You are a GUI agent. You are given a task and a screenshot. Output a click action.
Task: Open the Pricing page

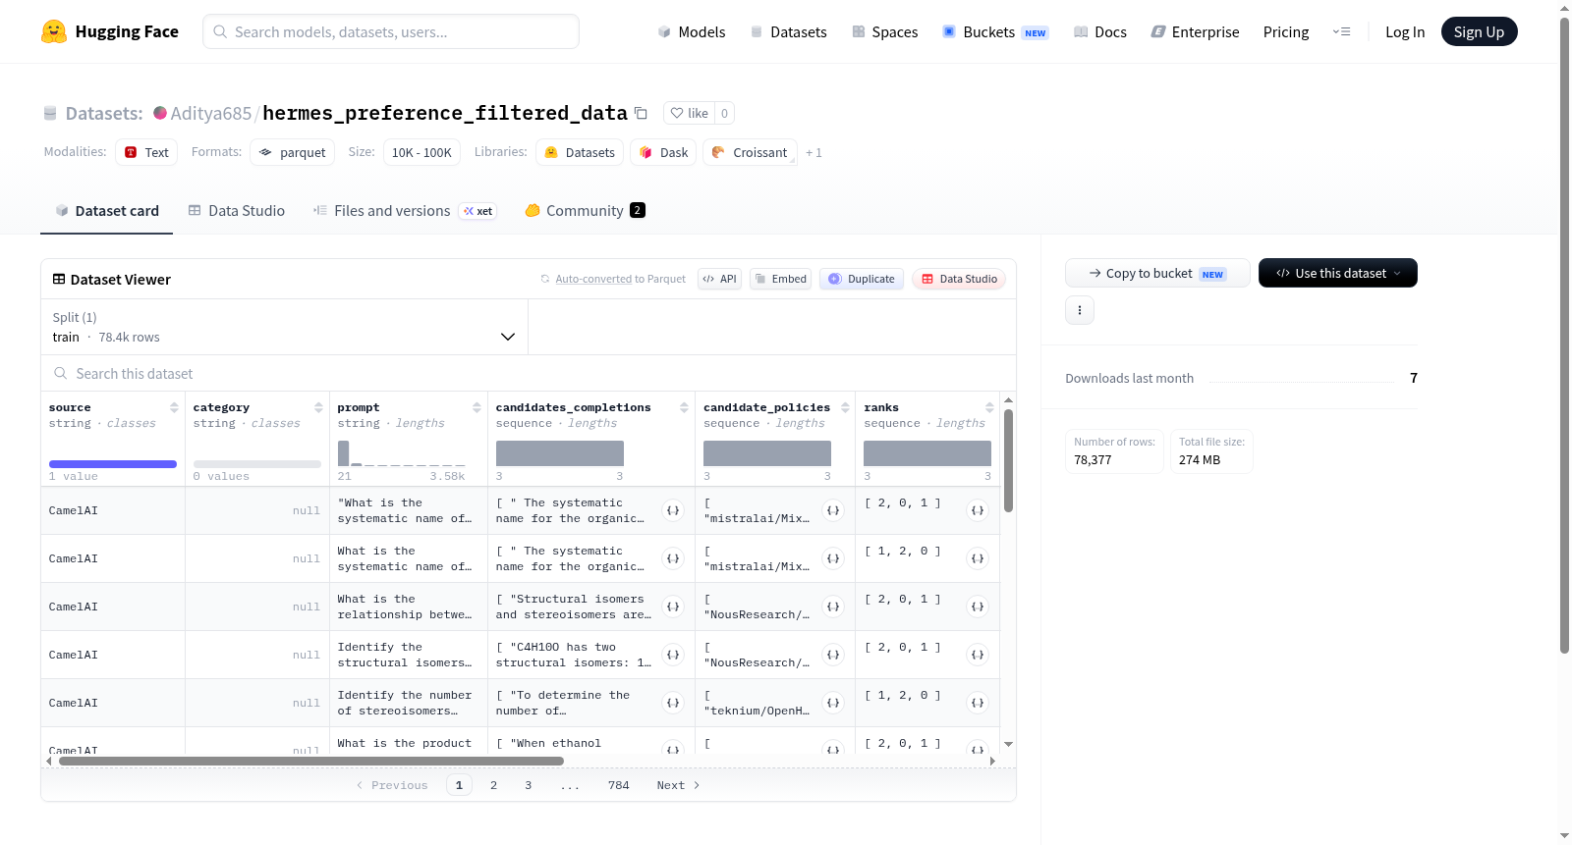point(1285,31)
